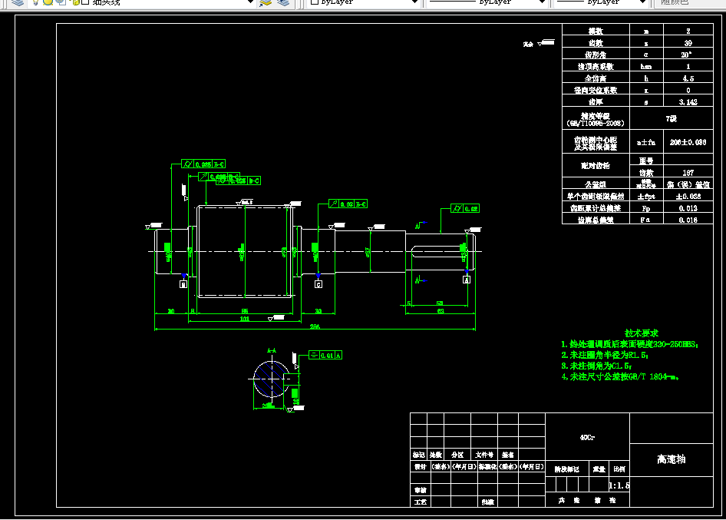Click the 径向变位系数 label cell
Image resolution: width=726 pixels, height=520 pixels.
pyautogui.click(x=596, y=90)
